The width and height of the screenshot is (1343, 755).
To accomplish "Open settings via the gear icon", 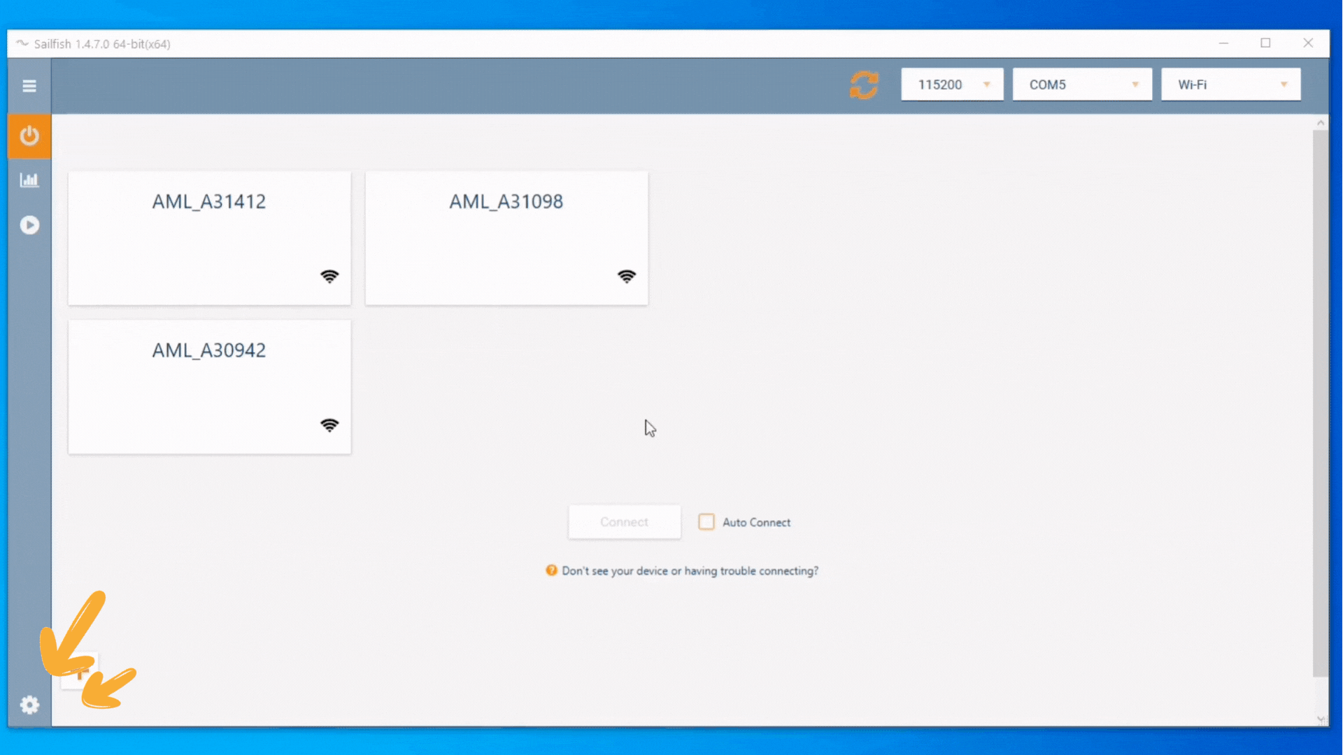I will point(29,705).
